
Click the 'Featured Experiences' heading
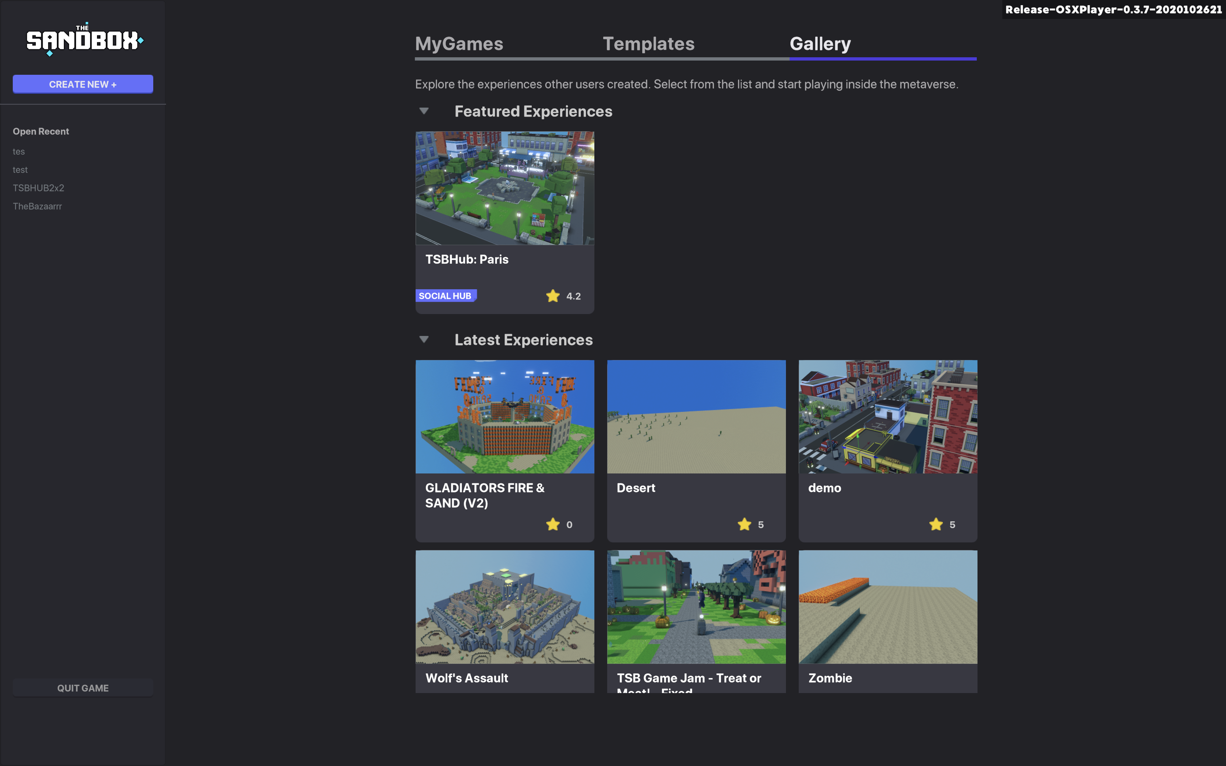pyautogui.click(x=533, y=111)
